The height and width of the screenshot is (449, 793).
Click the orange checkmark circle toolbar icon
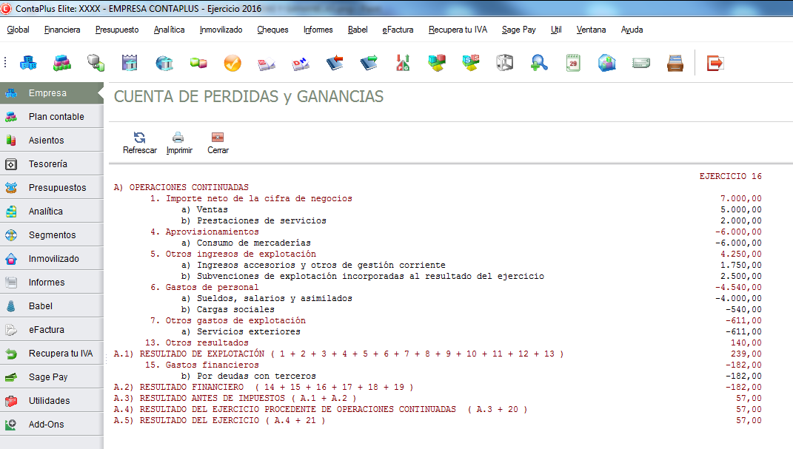click(232, 63)
